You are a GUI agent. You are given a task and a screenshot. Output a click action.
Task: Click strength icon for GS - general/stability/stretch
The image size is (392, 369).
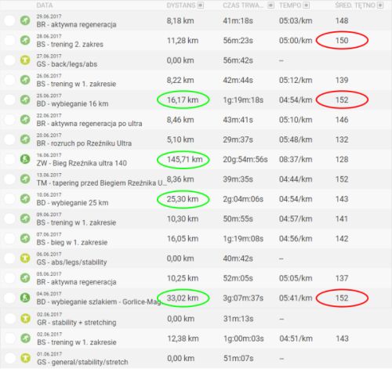(25, 358)
